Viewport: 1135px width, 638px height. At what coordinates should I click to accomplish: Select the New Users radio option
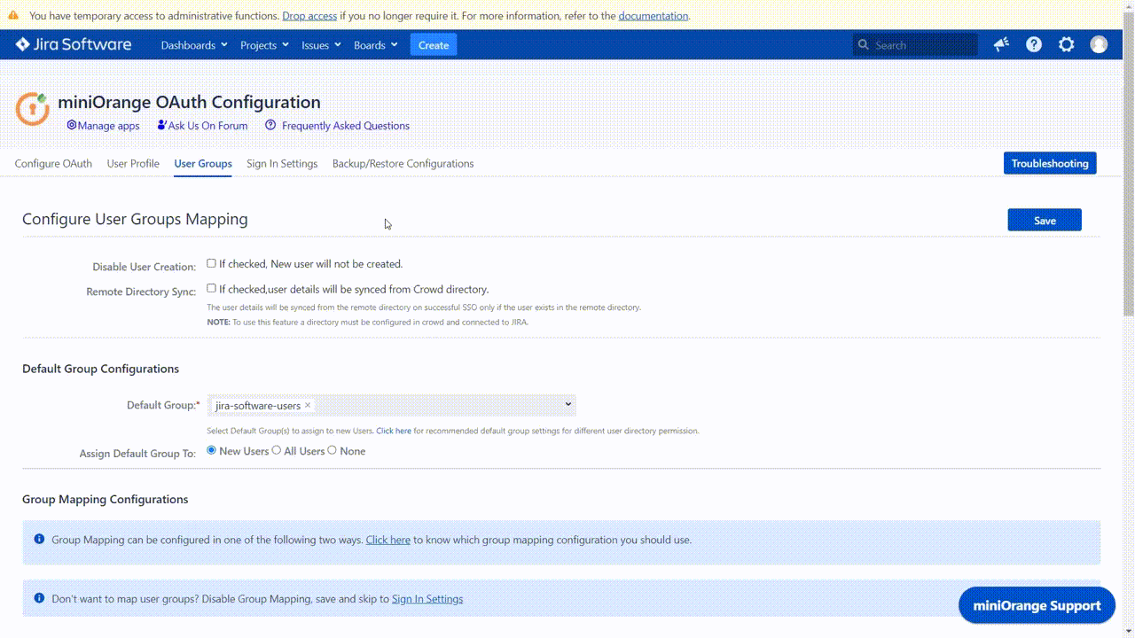coord(211,450)
